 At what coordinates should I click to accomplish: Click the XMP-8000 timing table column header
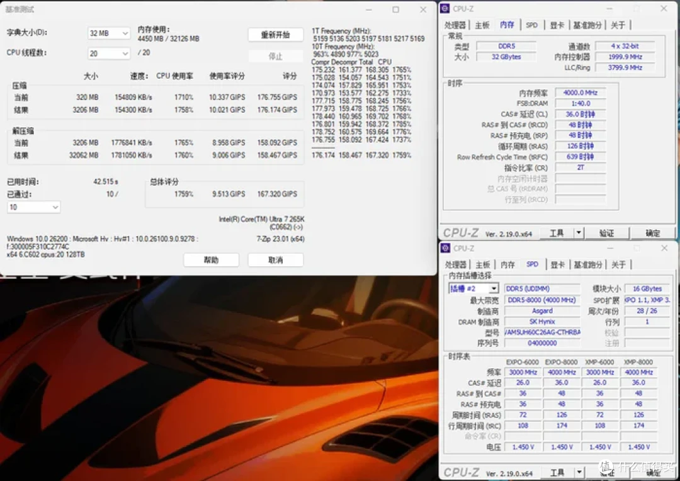(638, 362)
